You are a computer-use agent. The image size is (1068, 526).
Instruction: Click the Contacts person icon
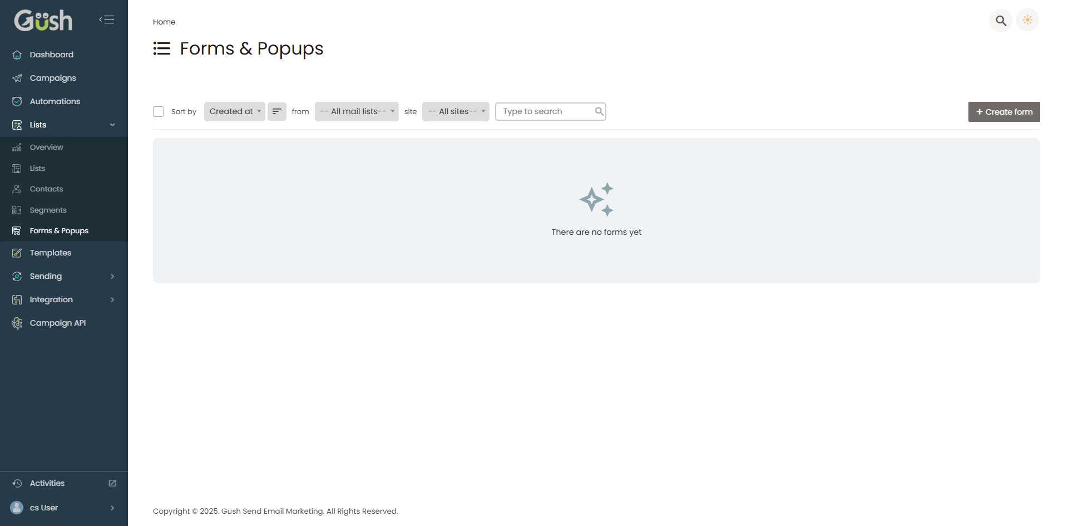click(x=17, y=189)
